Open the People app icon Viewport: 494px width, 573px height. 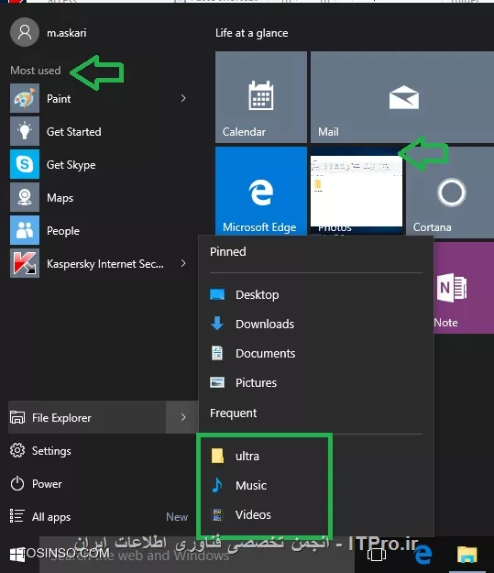[25, 231]
